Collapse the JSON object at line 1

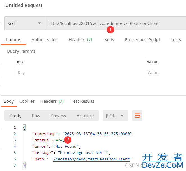tap(24, 127)
